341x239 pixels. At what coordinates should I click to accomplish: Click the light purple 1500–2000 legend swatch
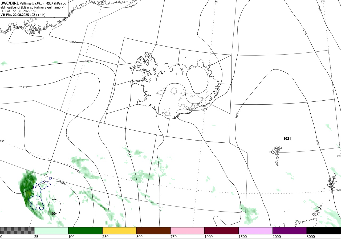(256, 230)
